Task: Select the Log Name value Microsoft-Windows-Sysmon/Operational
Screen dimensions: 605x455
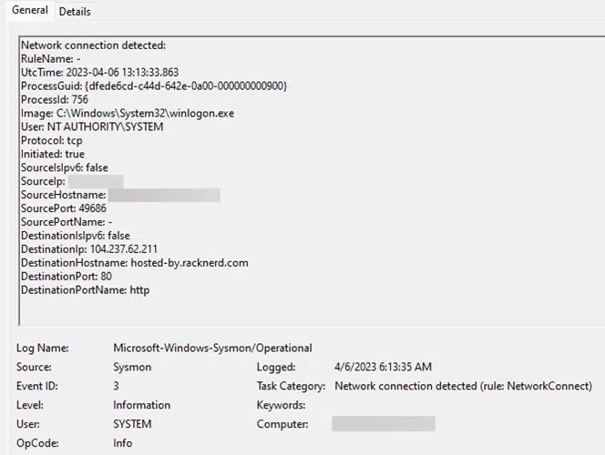Action: click(x=212, y=349)
